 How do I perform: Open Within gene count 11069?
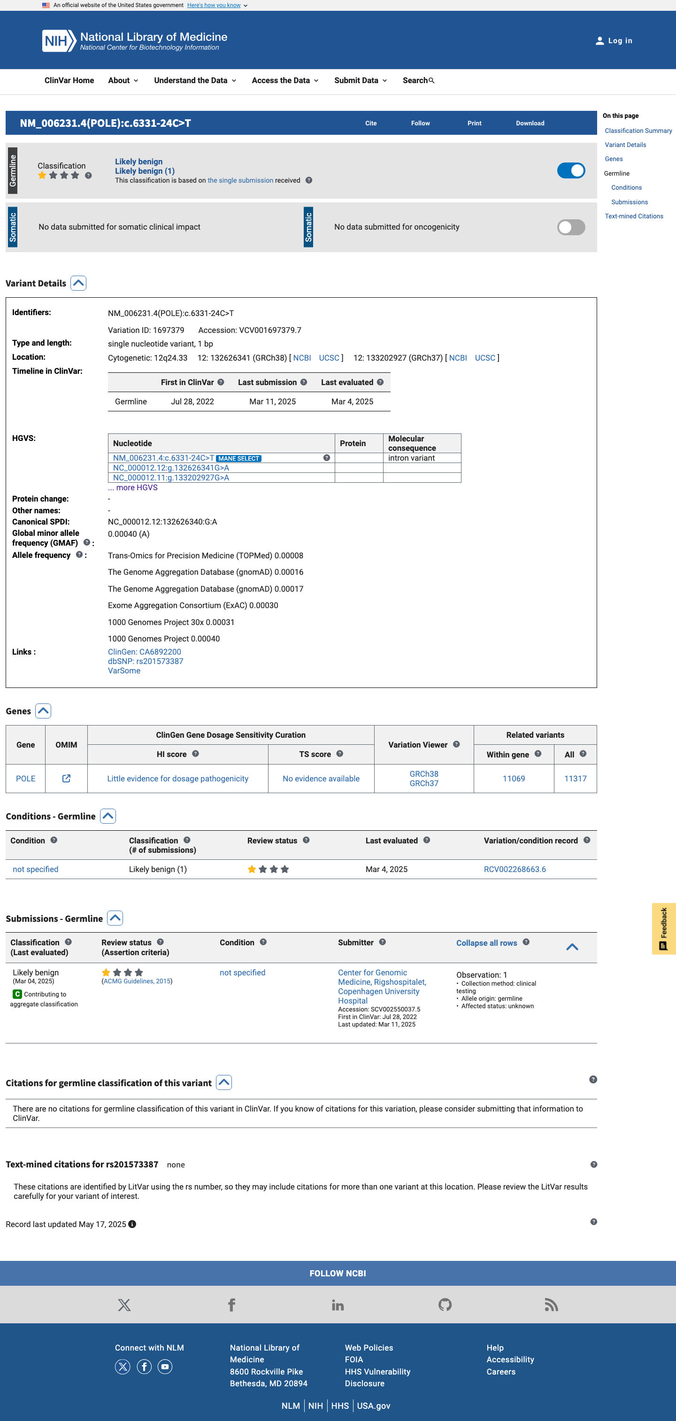[514, 778]
